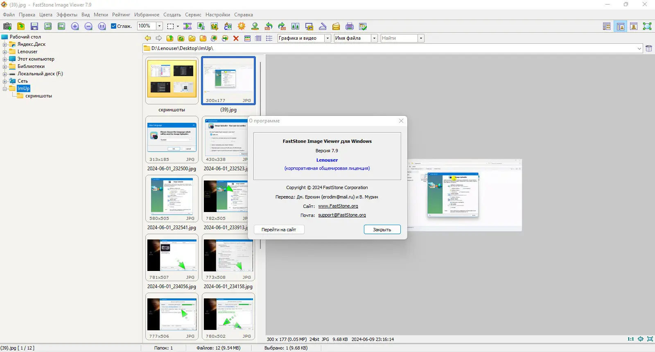Click the Закрыть button in dialog
655x352 pixels.
(382, 230)
